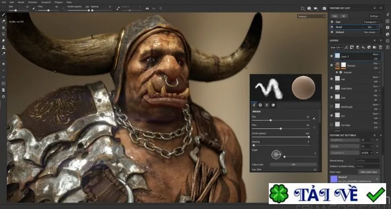Click the Solo button in Texture Set List
Image resolution: width=391 pixels, height=209 pixels.
tap(335, 16)
